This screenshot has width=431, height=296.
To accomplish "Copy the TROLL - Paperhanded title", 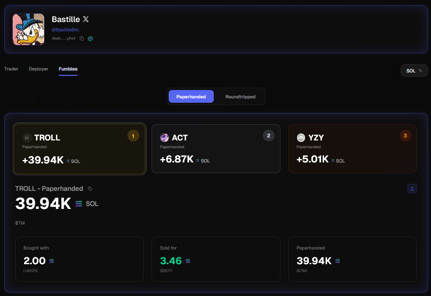I will [x=90, y=188].
